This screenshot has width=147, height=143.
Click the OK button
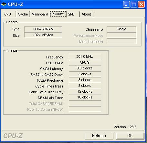pos(130,136)
